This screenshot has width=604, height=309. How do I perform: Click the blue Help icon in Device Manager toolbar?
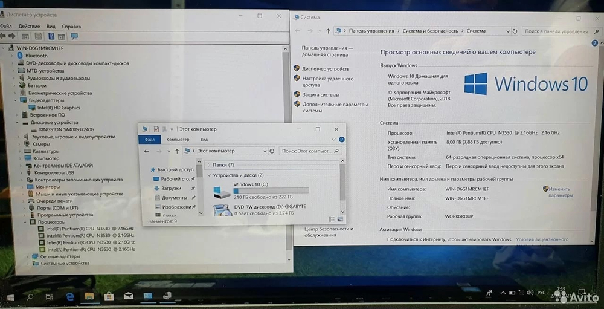click(x=51, y=36)
